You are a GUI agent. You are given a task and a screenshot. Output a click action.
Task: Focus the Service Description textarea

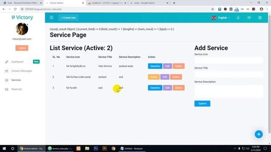point(229,91)
